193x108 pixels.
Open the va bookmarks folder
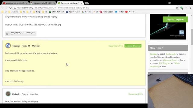(x=45, y=12)
